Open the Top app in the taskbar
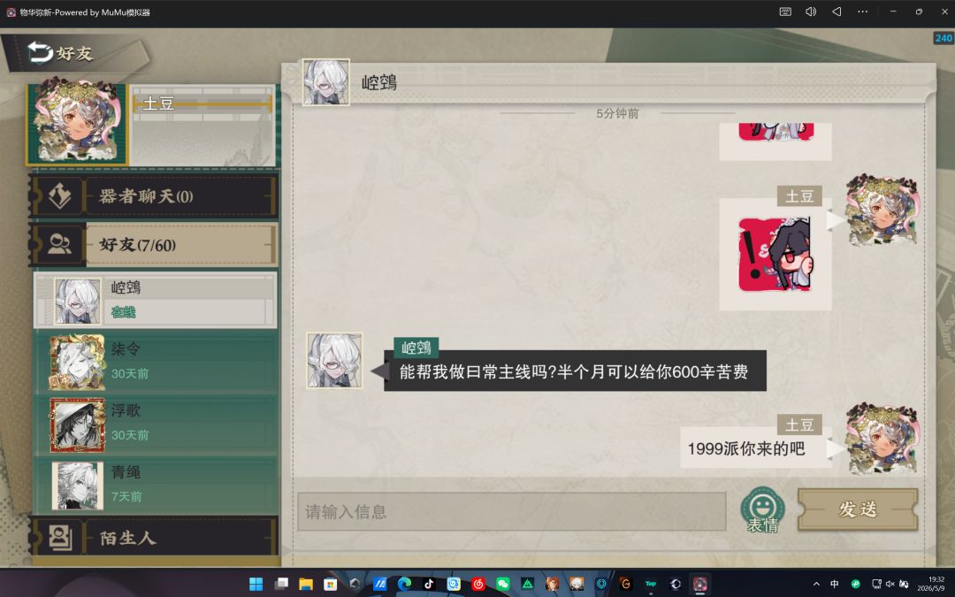Image resolution: width=955 pixels, height=597 pixels. click(651, 585)
